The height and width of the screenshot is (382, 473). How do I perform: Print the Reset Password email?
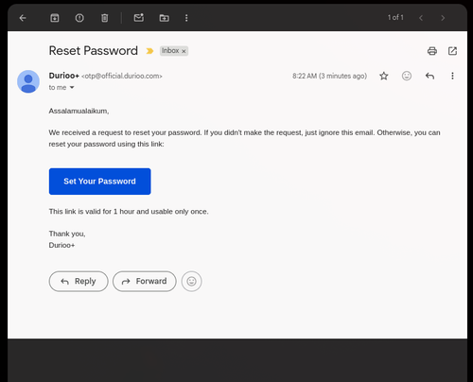[432, 51]
